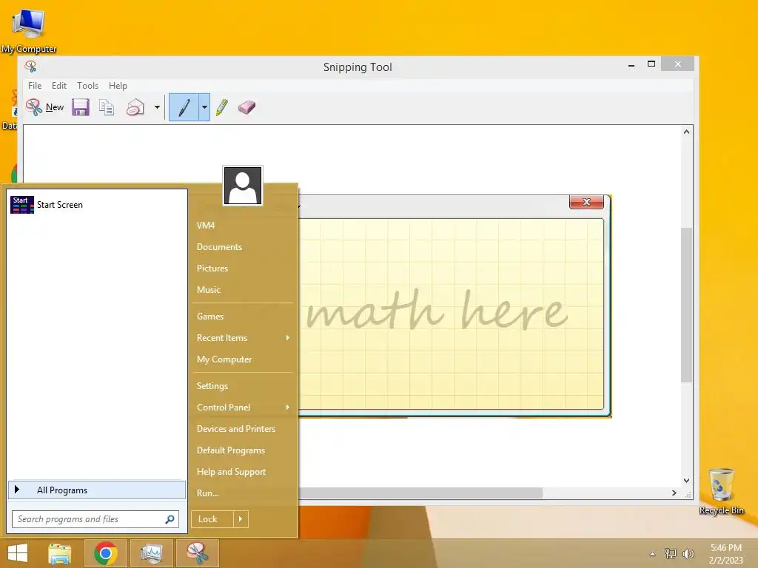This screenshot has height=568, width=758.
Task: Open the Send Snip dropdown arrow
Action: pos(157,107)
